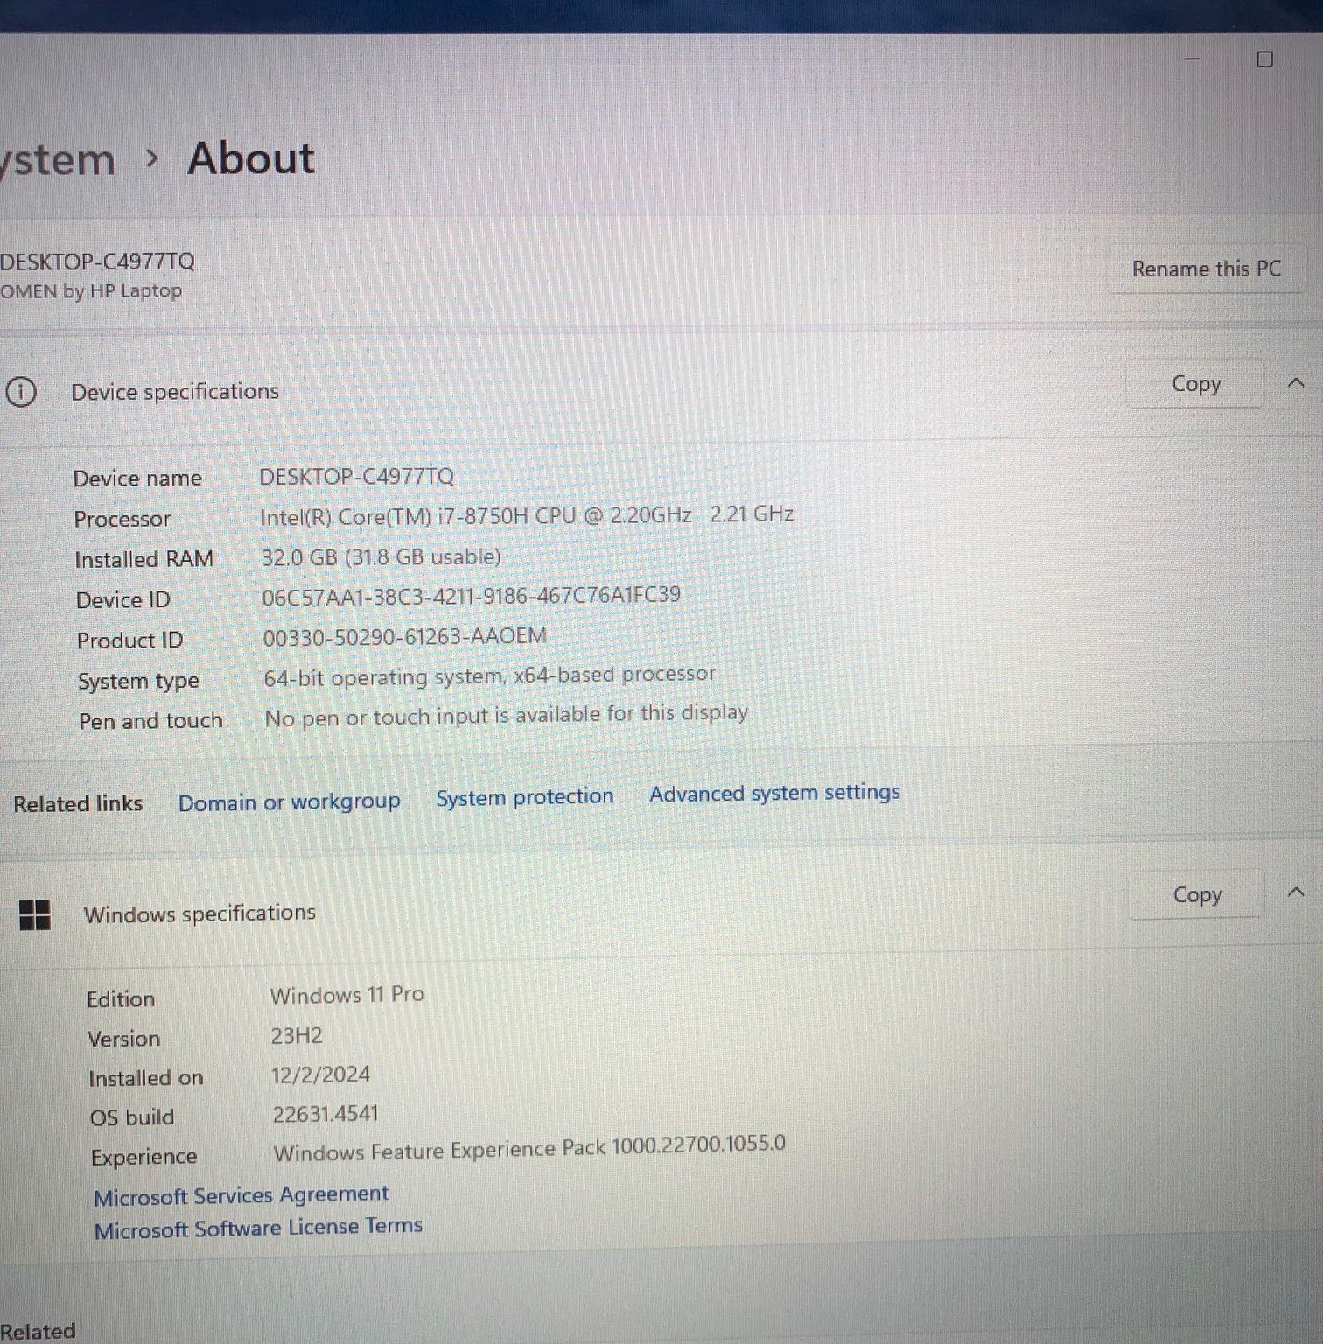Click the Version value 23H2

click(x=297, y=1035)
